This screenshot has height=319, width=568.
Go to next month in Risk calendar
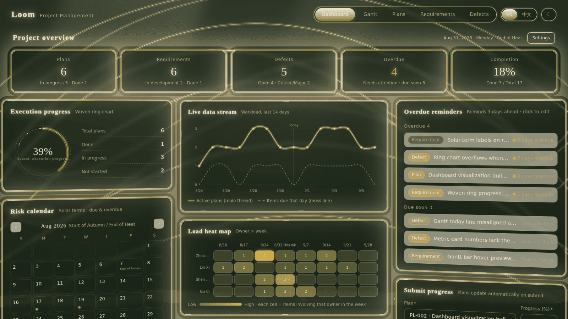pos(159,223)
